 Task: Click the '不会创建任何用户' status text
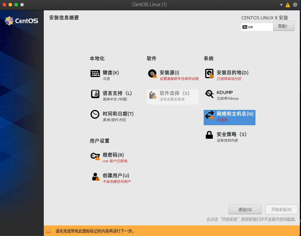click(x=116, y=182)
